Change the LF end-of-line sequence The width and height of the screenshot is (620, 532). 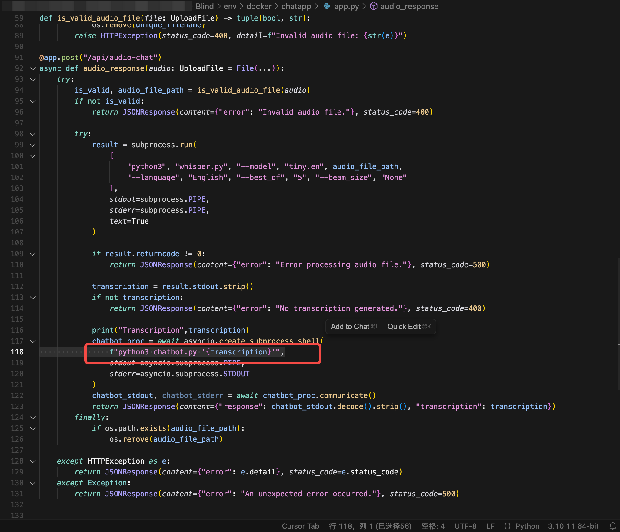click(490, 526)
